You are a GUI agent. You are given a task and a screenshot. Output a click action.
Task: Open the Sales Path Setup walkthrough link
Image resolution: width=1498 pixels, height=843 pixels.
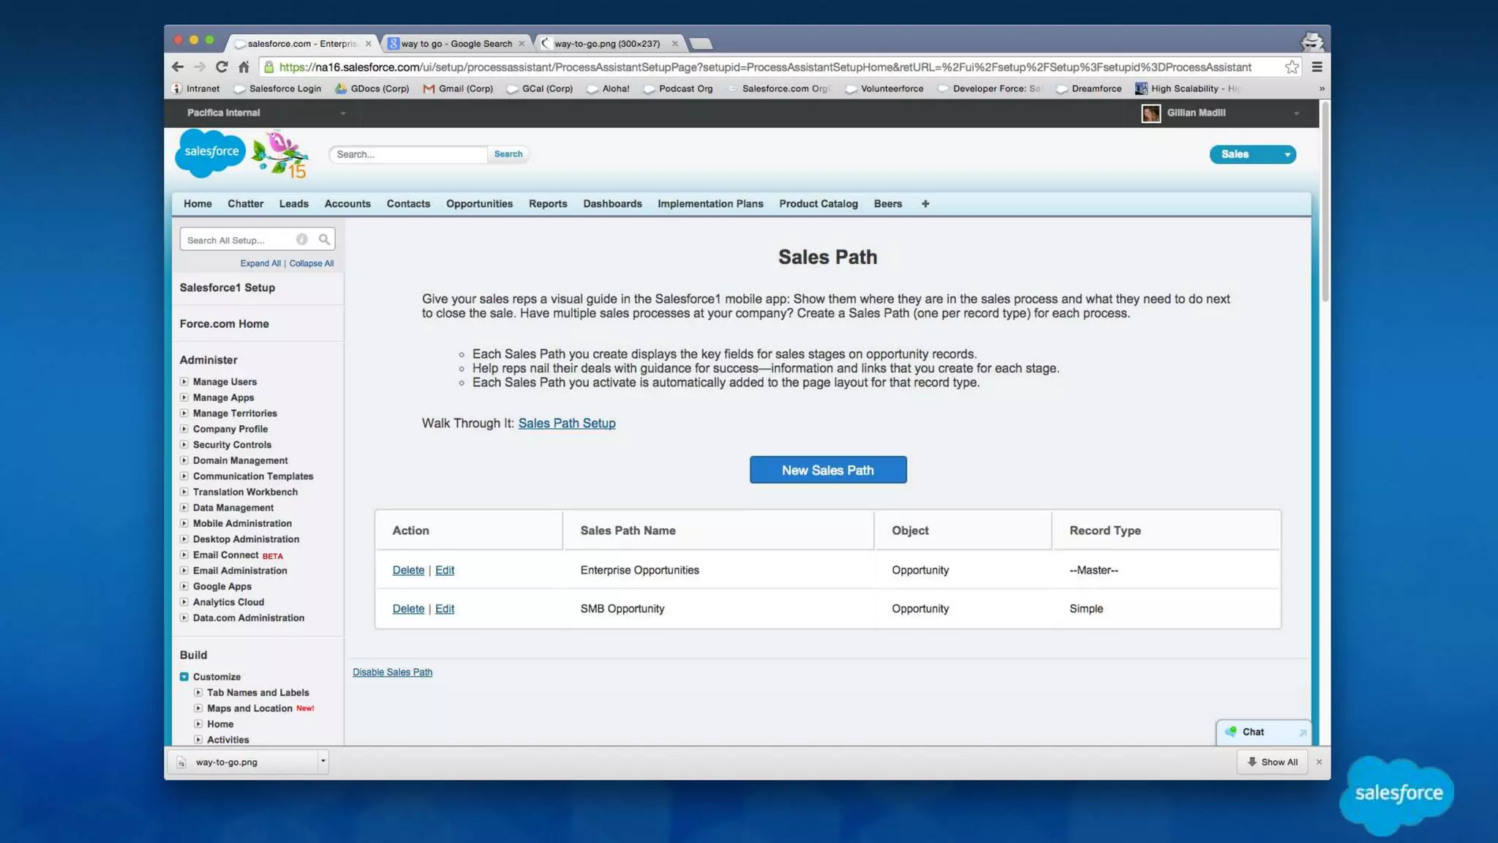click(x=566, y=423)
